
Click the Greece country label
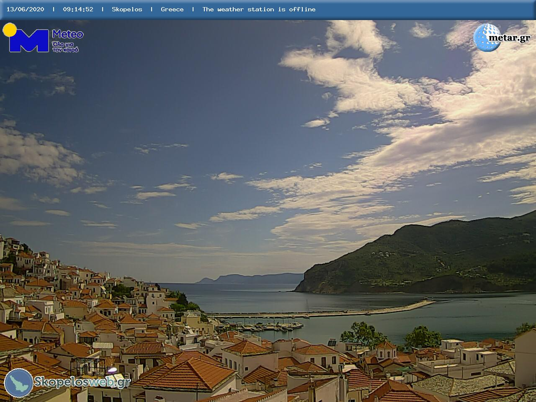[172, 9]
